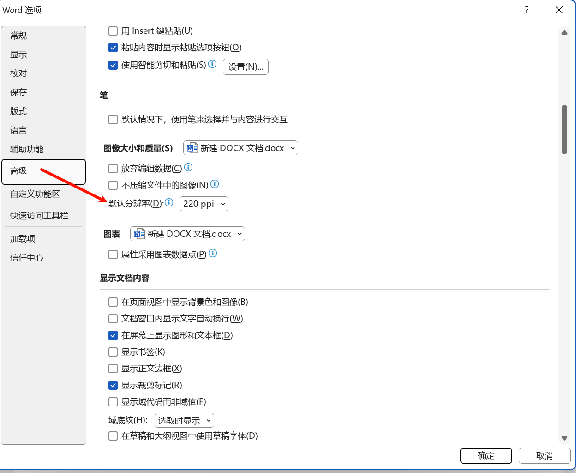Viewport: 576px width, 473px height.
Task: Click scroll down arrow in options pane
Action: 564,438
